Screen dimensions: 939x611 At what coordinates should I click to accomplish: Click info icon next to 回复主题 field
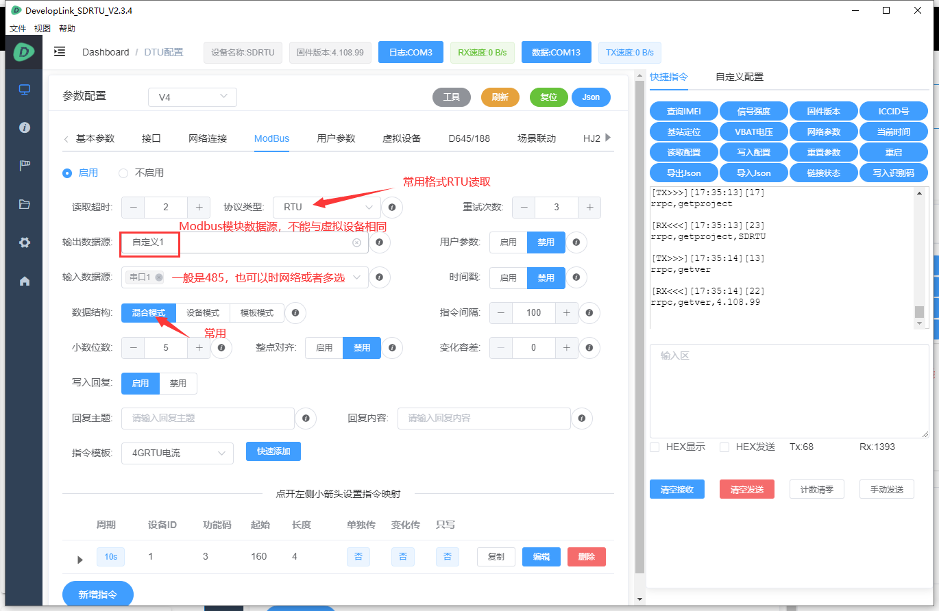[x=306, y=419]
